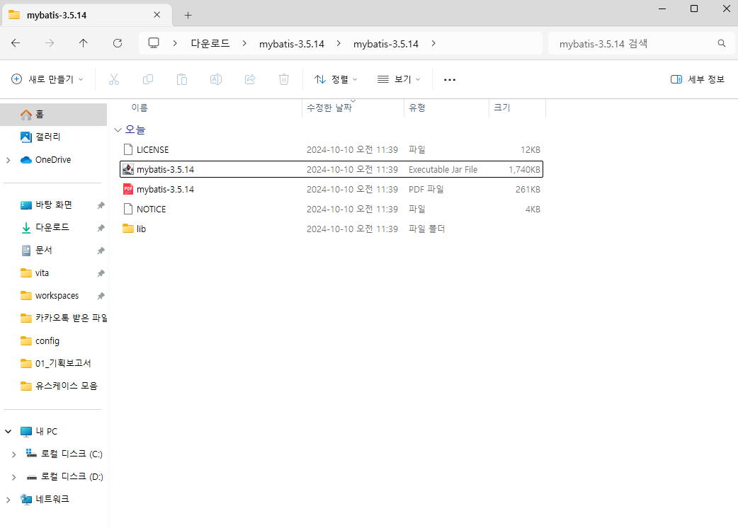
Task: Select the NOTICE file
Action: coord(331,209)
